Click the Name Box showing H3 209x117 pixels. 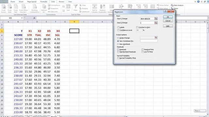10,18
